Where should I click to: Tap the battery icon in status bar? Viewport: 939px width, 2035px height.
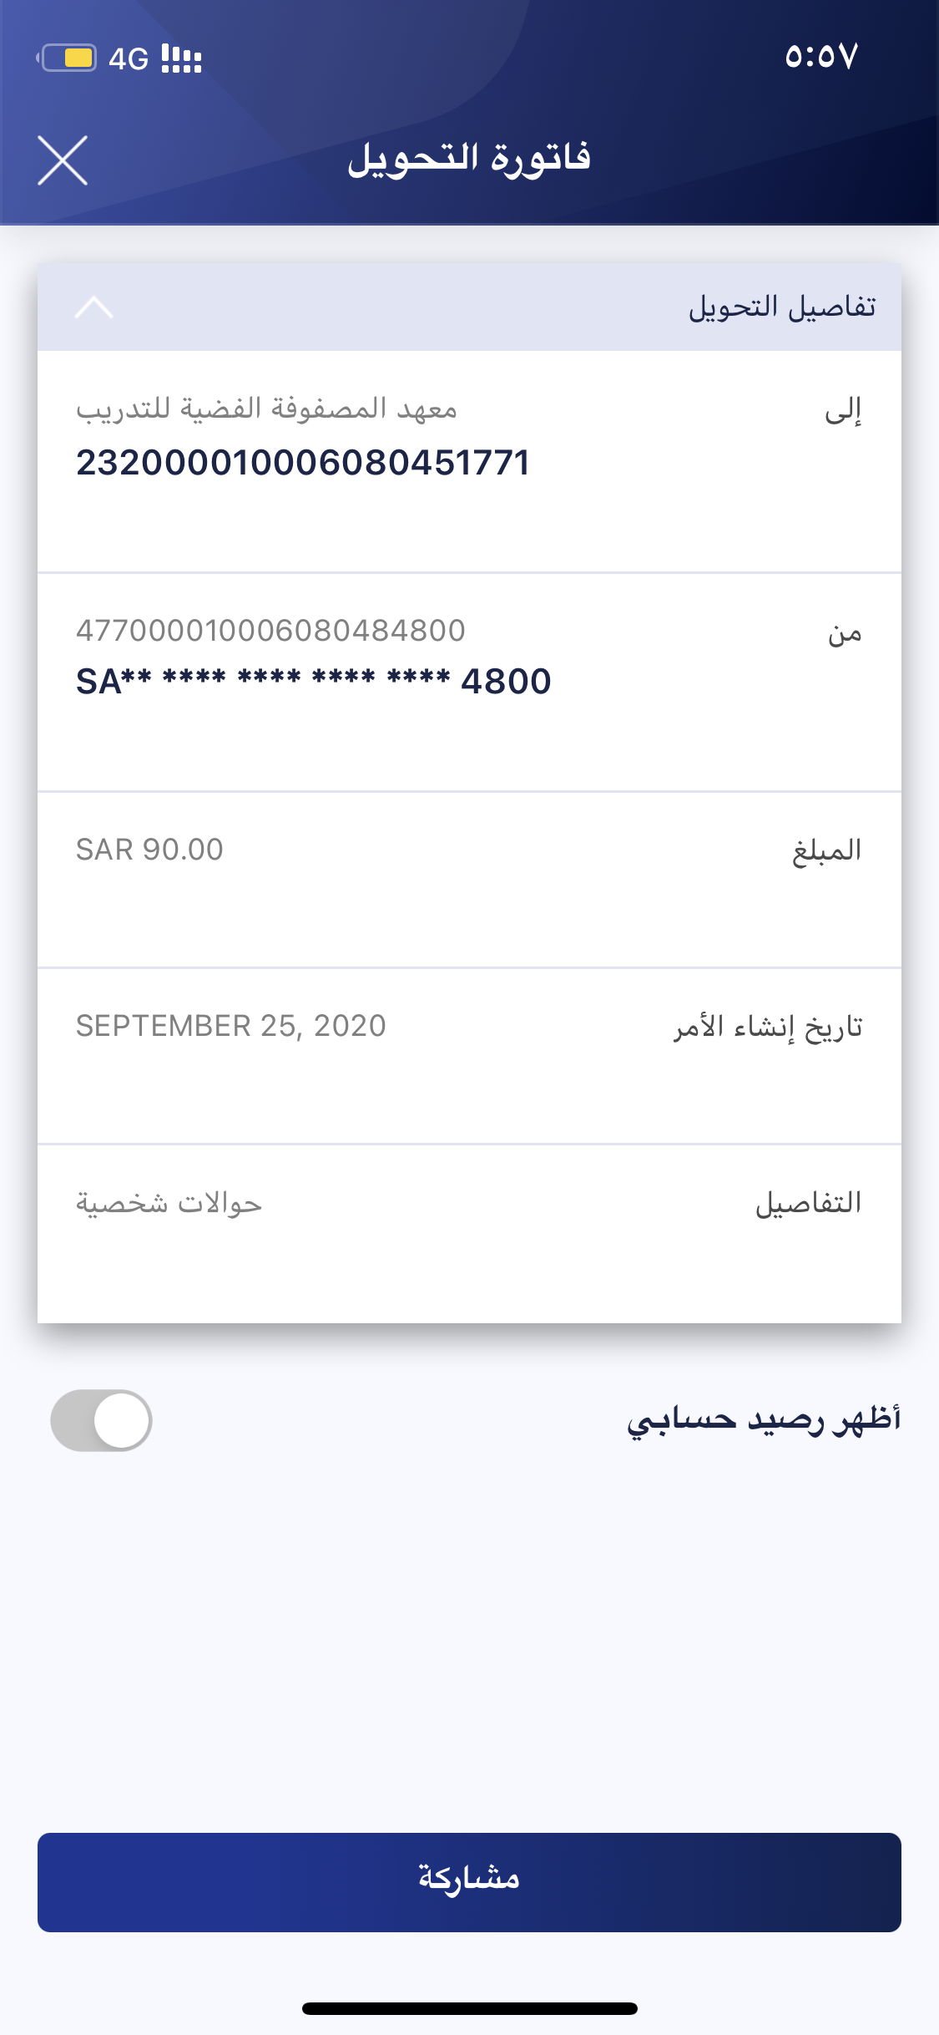point(68,58)
